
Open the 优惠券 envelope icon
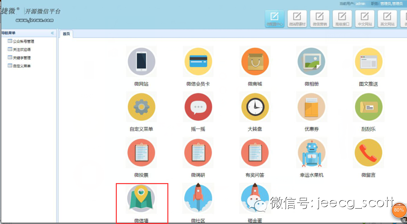312,107
